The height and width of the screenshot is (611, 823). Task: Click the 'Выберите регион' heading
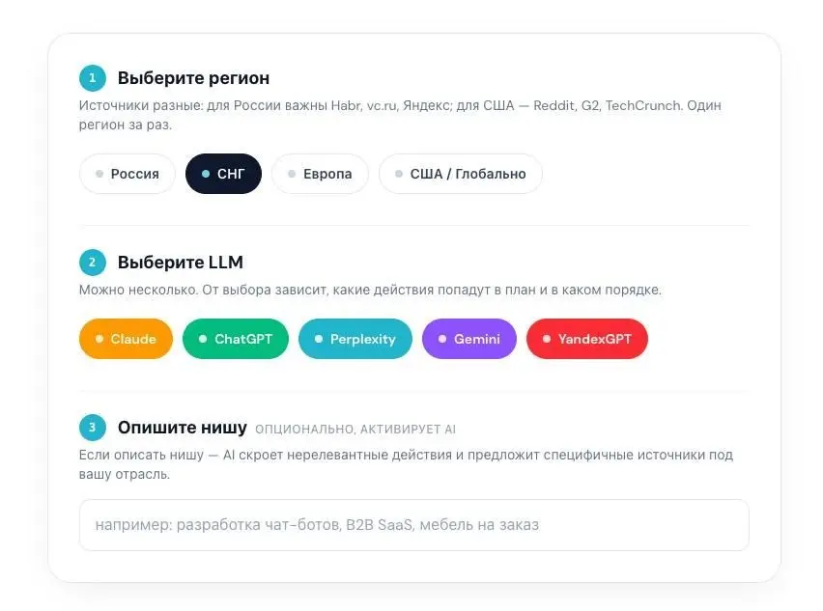point(194,78)
